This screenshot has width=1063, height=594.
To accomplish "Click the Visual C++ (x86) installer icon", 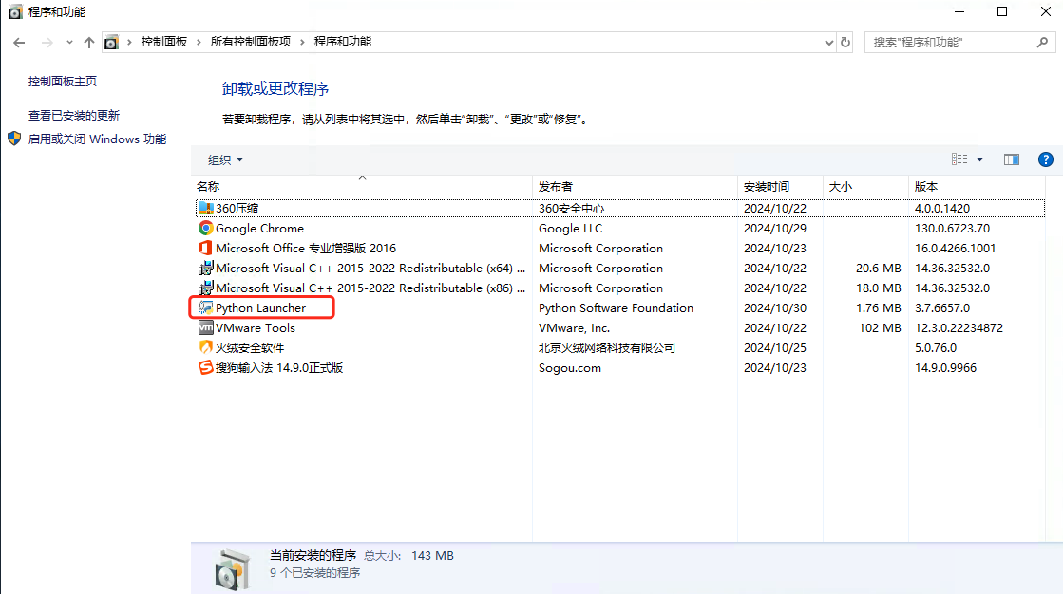I will [205, 288].
